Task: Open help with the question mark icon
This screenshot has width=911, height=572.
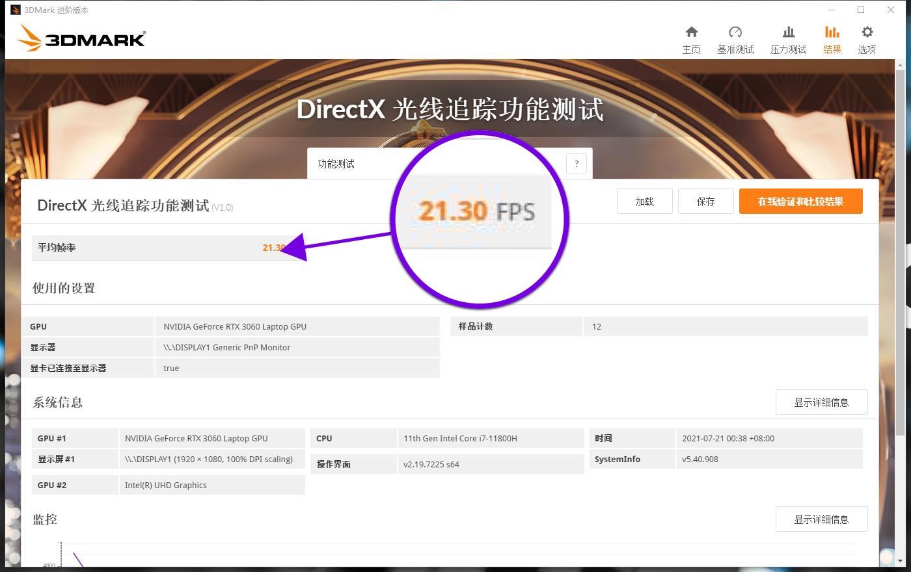Action: [577, 164]
